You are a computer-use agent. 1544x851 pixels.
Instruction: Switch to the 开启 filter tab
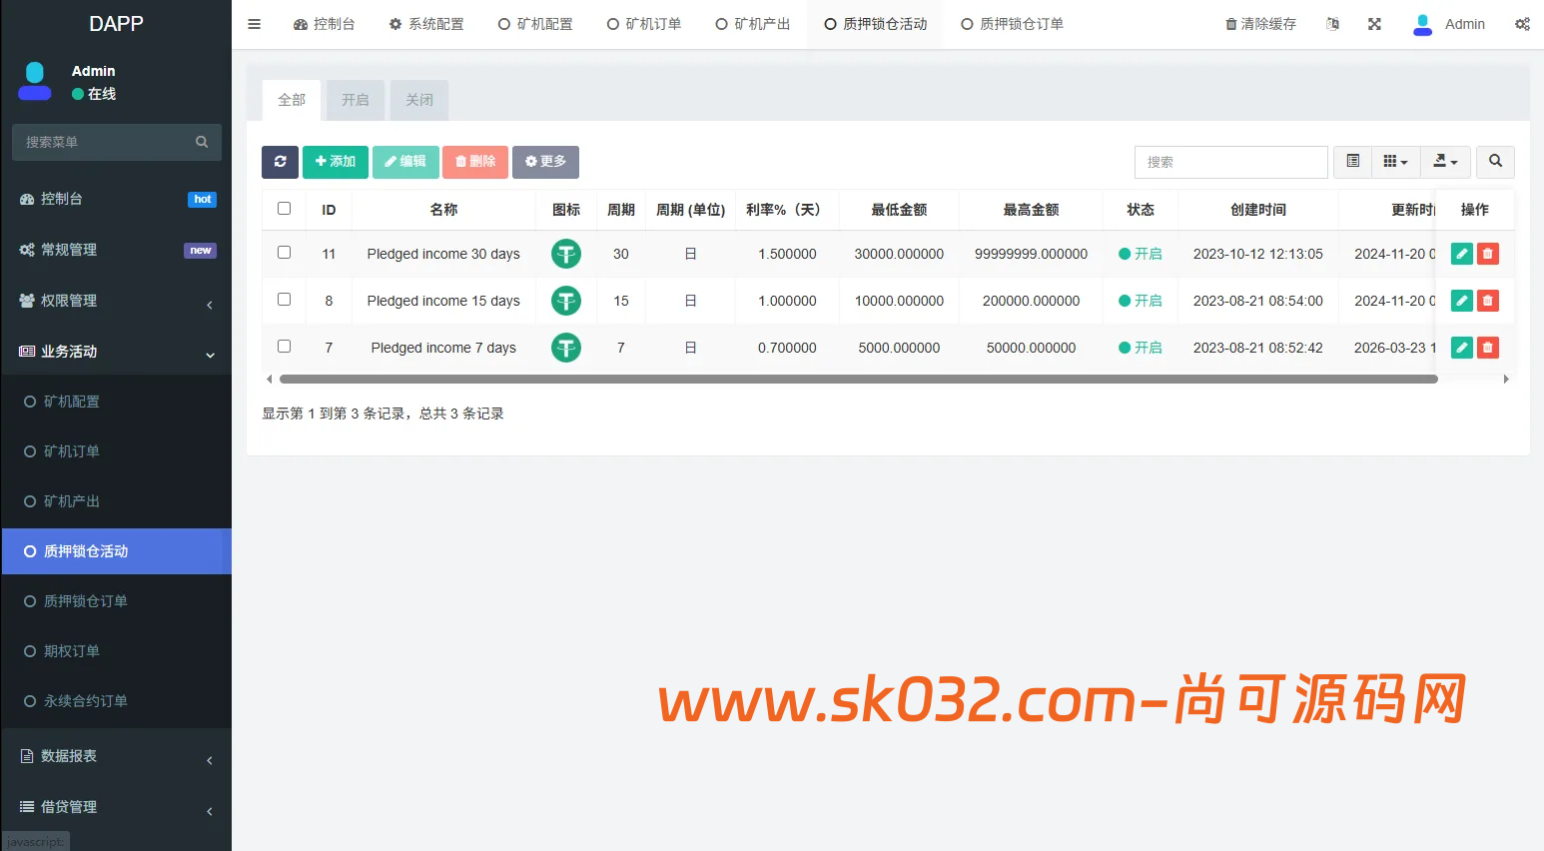click(356, 100)
